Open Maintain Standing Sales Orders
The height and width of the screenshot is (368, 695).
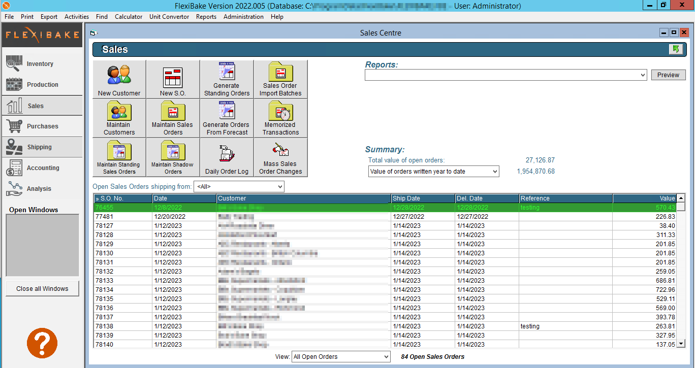[119, 157]
